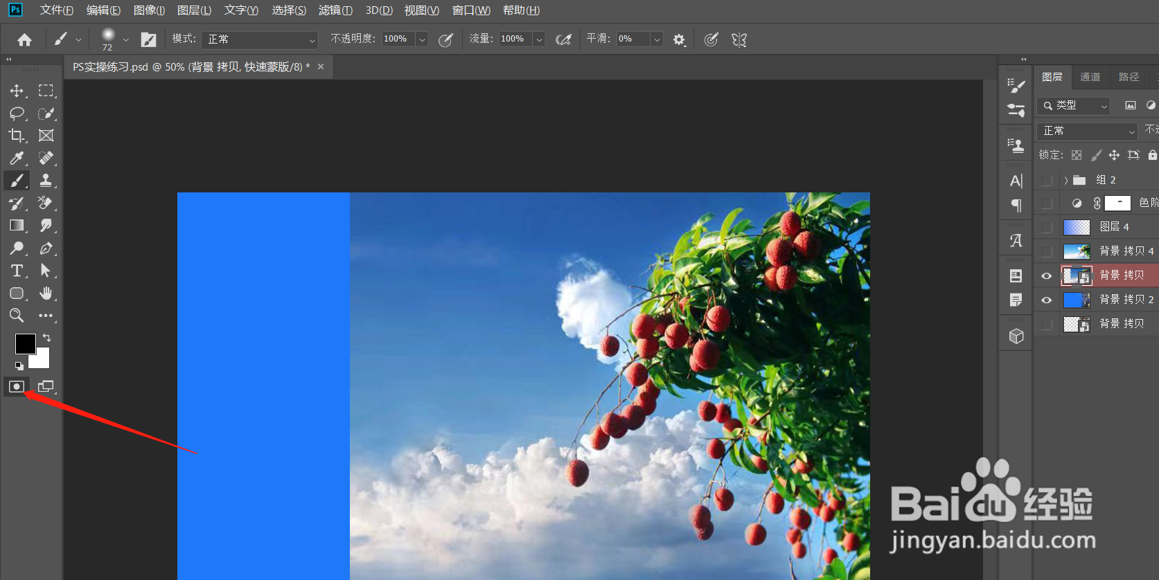Show the 组 2 group

pyautogui.click(x=1047, y=180)
